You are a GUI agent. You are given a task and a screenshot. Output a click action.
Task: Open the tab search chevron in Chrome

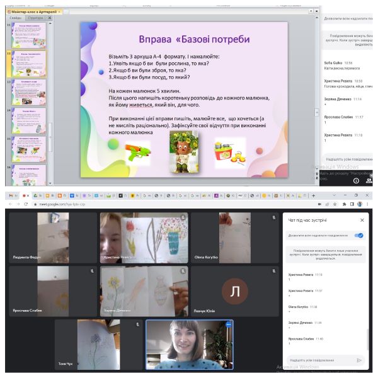coord(334,195)
